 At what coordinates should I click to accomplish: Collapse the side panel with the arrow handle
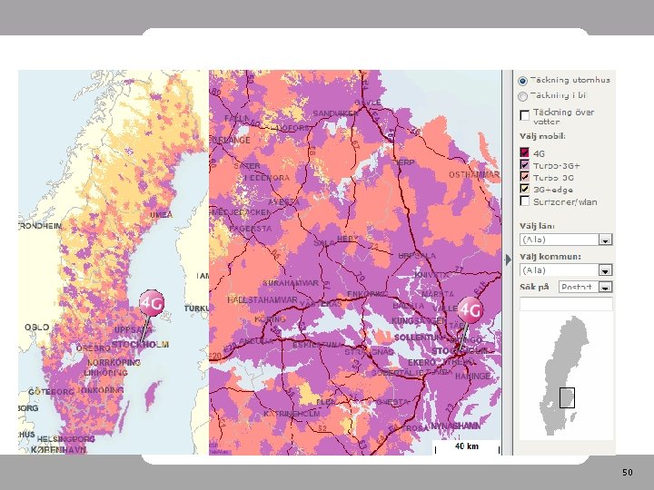pos(508,260)
